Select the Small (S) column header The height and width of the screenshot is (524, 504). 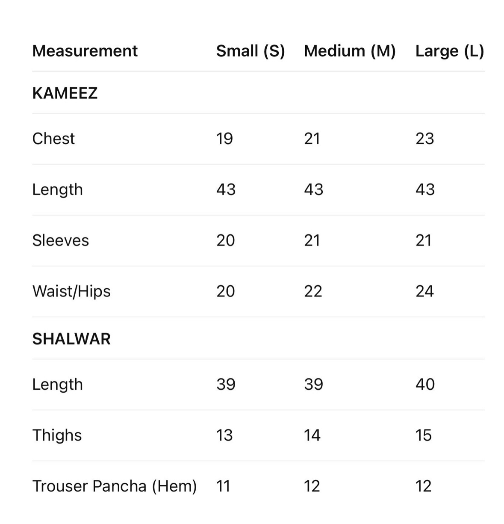click(250, 51)
